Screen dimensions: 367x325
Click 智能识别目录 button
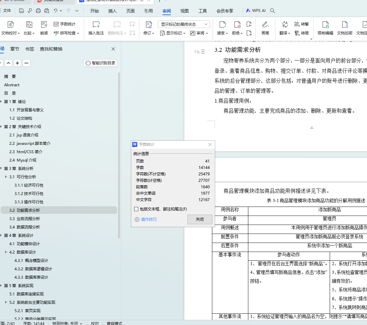point(100,63)
